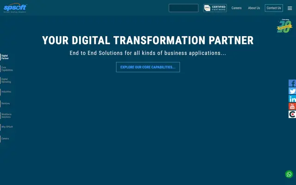Jump to Workforce Solutions section
The width and height of the screenshot is (296, 185).
click(6, 116)
